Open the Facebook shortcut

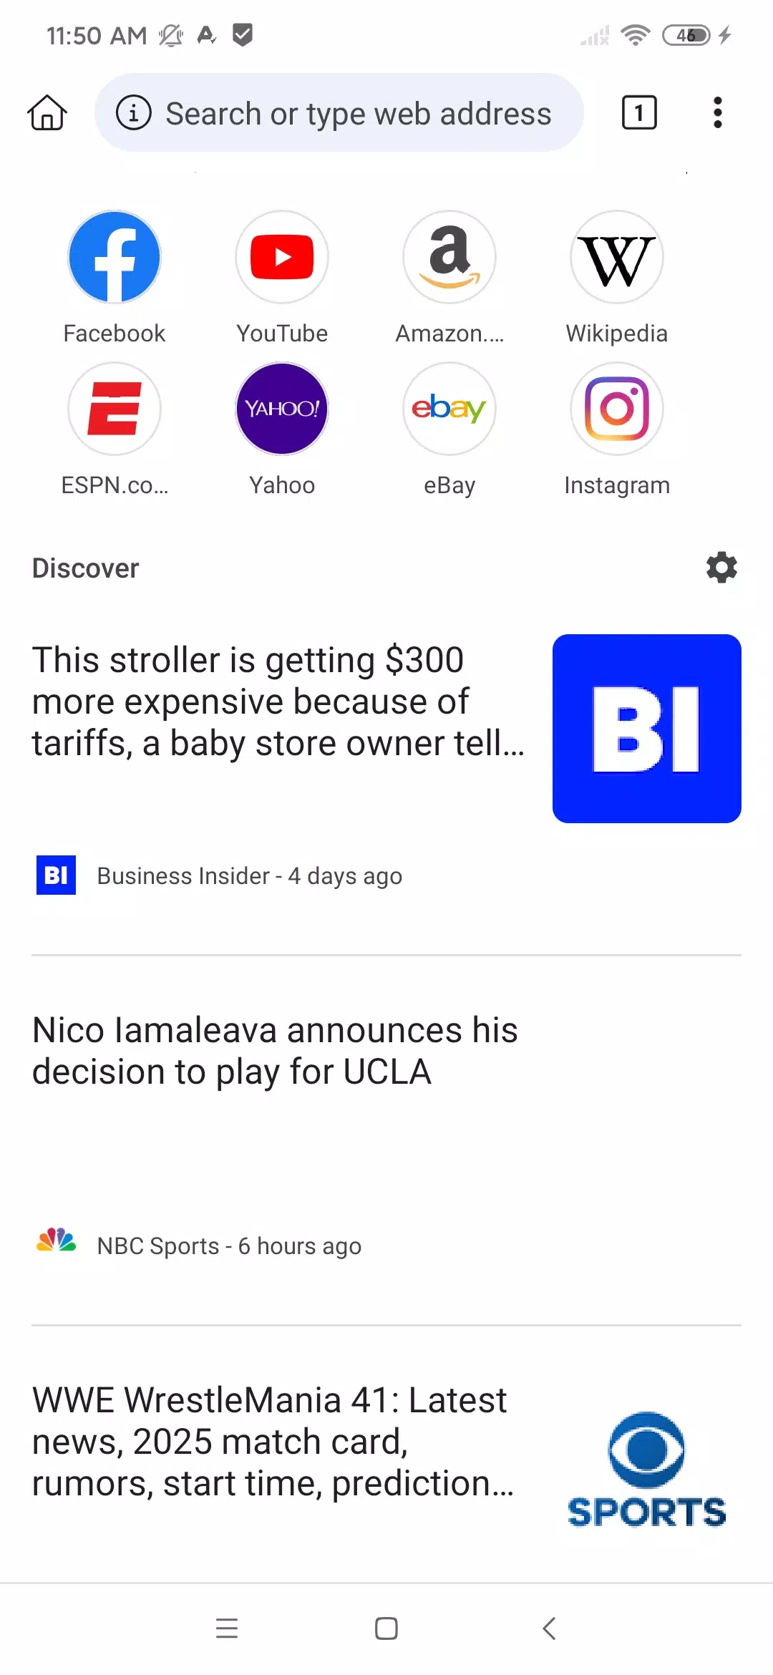point(115,258)
